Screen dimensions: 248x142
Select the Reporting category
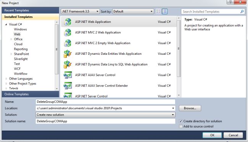pyautogui.click(x=21, y=49)
